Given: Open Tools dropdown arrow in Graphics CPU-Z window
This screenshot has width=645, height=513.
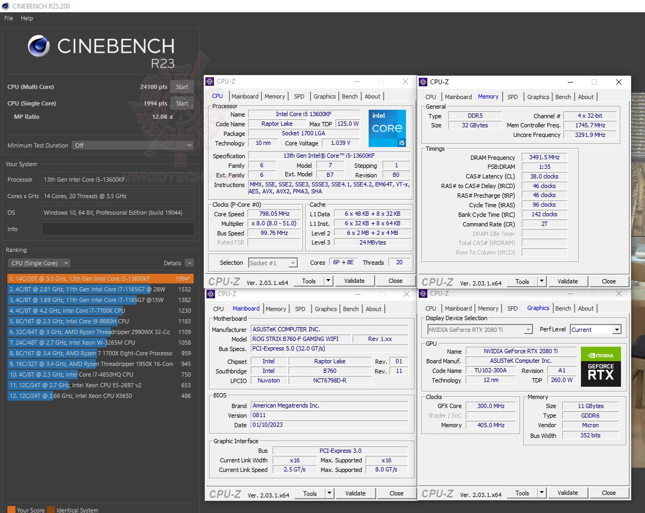Looking at the screenshot, I should [x=542, y=493].
